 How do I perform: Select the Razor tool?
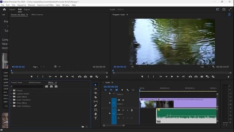[95, 97]
